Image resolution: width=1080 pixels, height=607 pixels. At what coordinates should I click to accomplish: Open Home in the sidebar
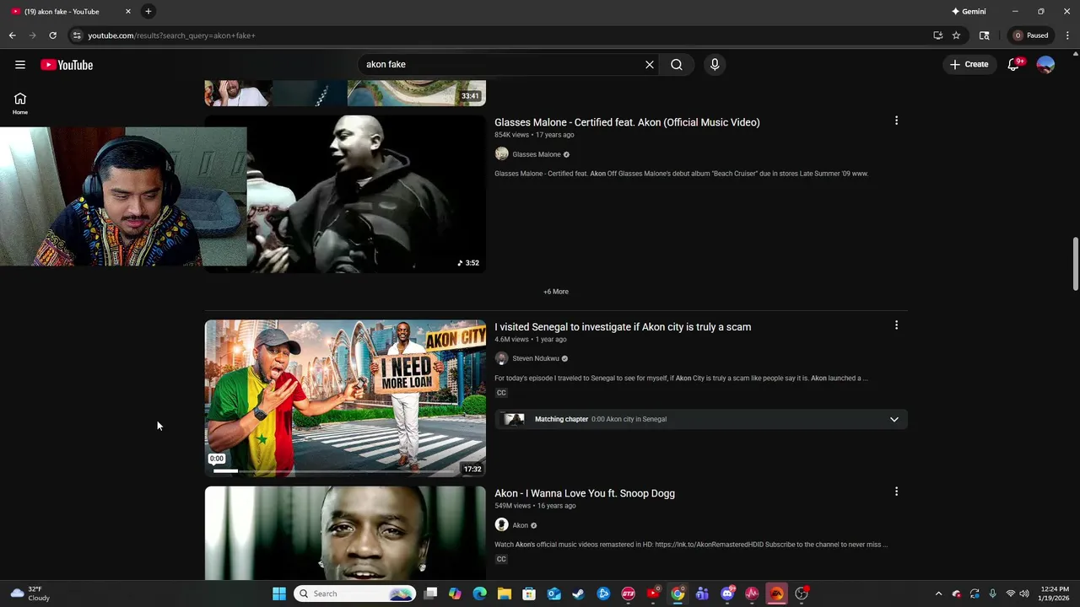tap(20, 104)
